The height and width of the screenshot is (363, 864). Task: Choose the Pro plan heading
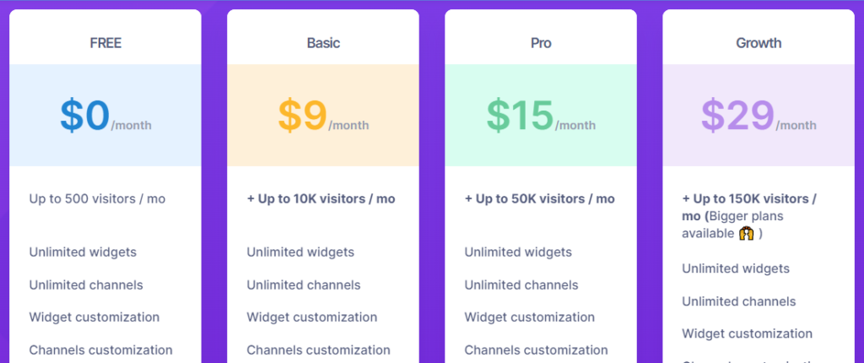tap(541, 43)
